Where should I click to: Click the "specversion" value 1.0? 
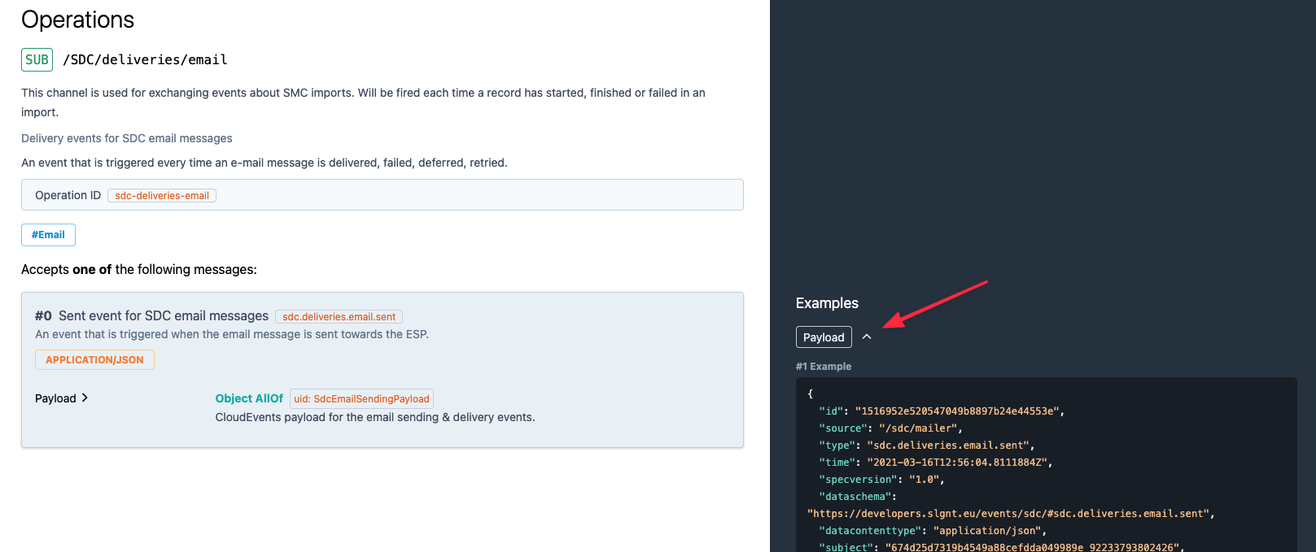coord(924,480)
